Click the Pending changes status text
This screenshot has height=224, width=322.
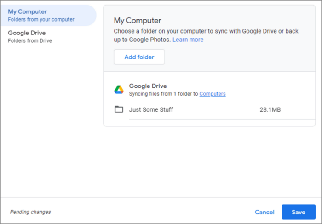point(30,212)
